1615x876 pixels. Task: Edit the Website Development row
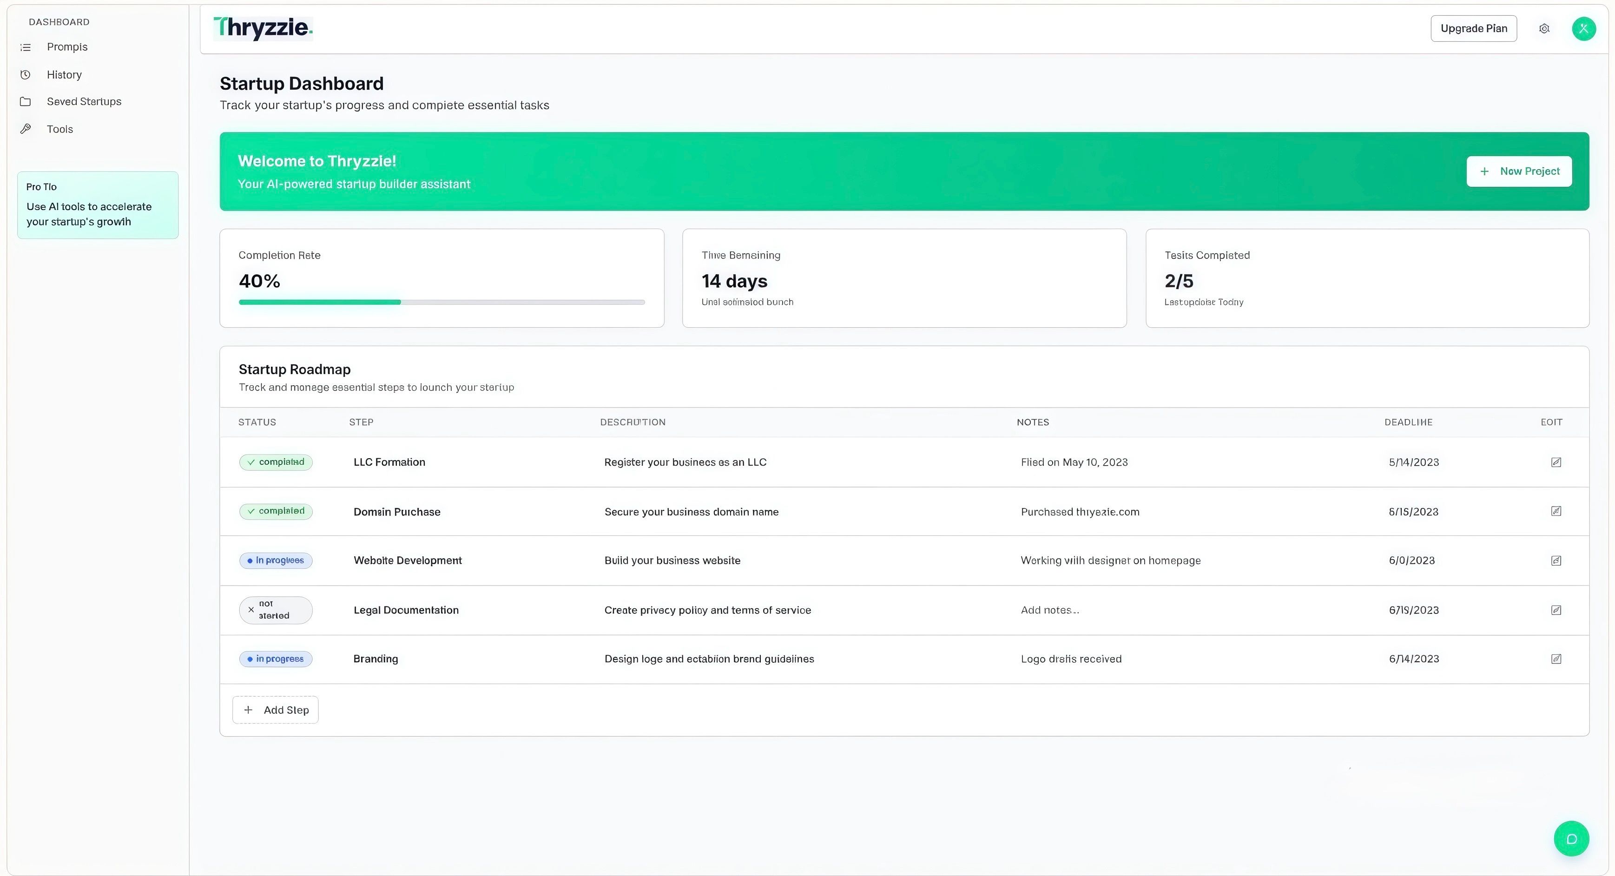[1556, 560]
